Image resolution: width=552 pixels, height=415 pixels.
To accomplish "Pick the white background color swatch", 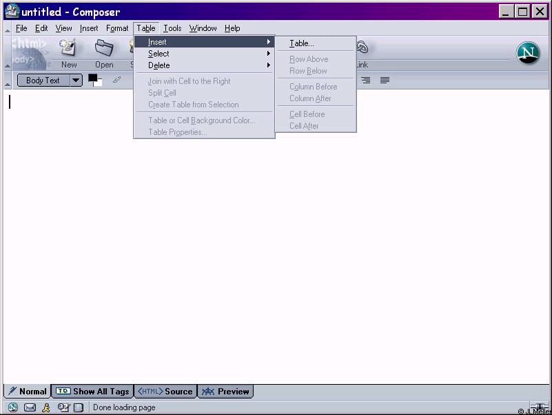I will tap(98, 83).
